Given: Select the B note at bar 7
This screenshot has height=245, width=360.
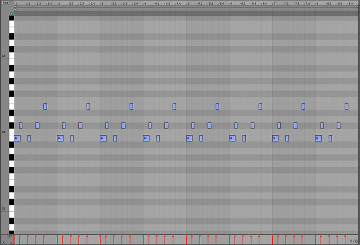Looking at the screenshot, I should point(275,138).
